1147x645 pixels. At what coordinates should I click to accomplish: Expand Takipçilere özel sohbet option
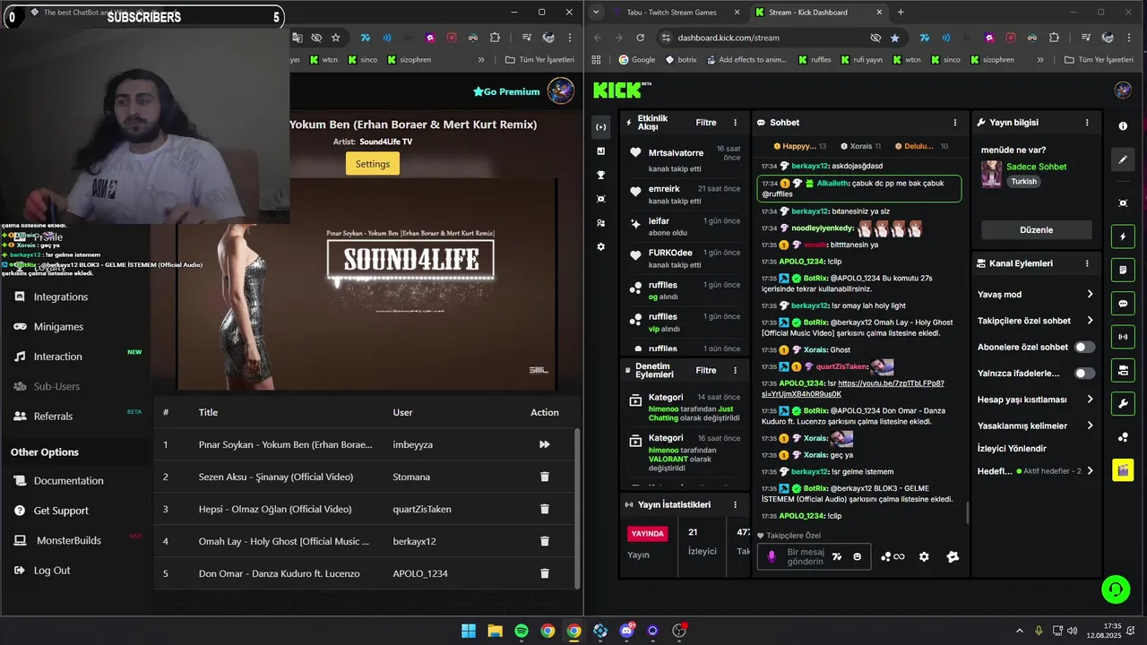click(1035, 321)
